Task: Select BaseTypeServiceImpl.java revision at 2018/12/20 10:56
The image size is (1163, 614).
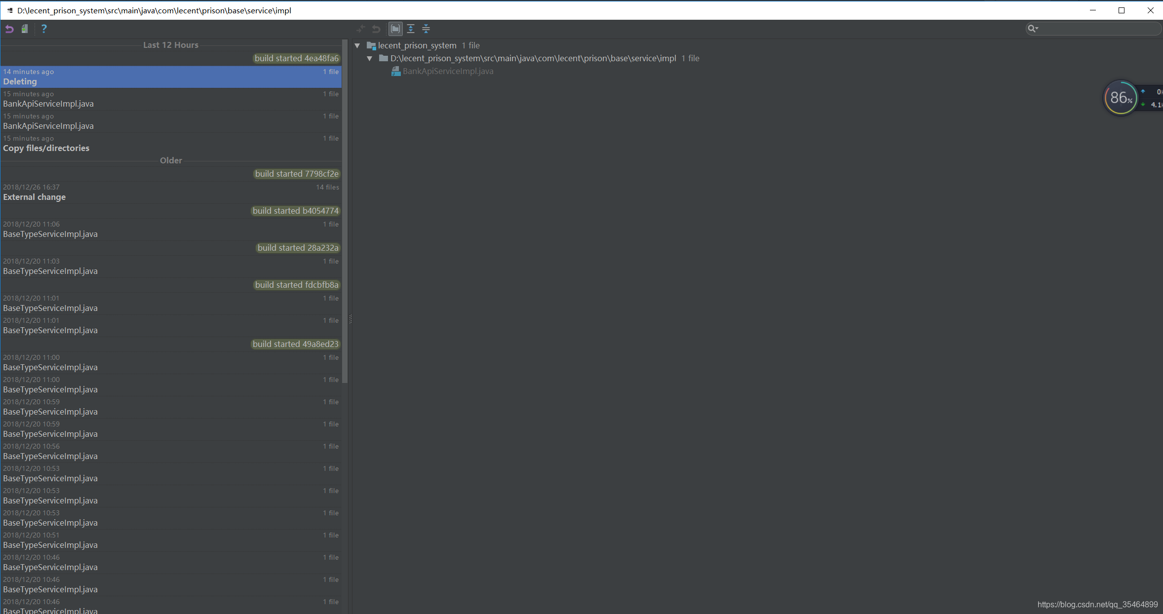Action: click(171, 452)
